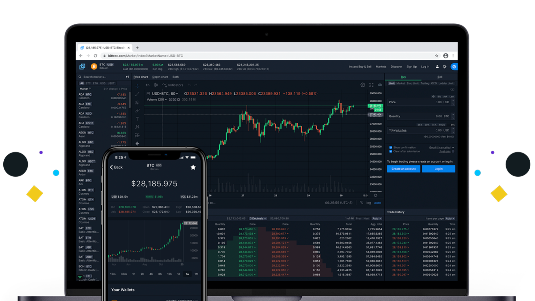Adjust the Price field stepper
535x301 pixels.
coord(453,102)
